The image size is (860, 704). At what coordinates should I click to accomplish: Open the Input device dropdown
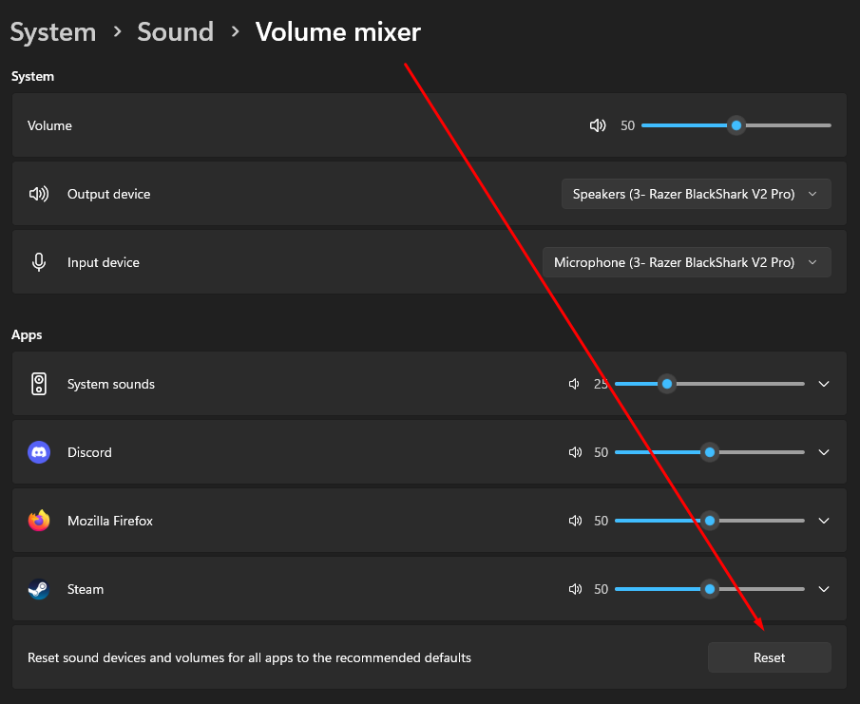tap(686, 262)
